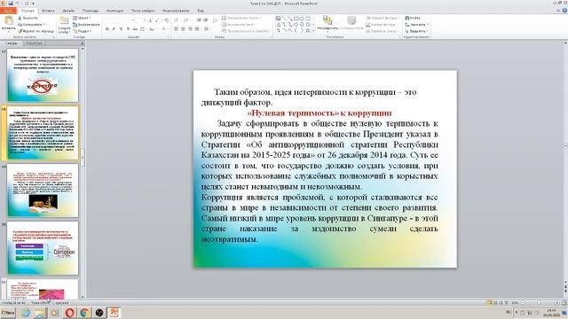The image size is (568, 319).
Task: Open the slide Layout (Макет) dropdown
Action: 82,18
